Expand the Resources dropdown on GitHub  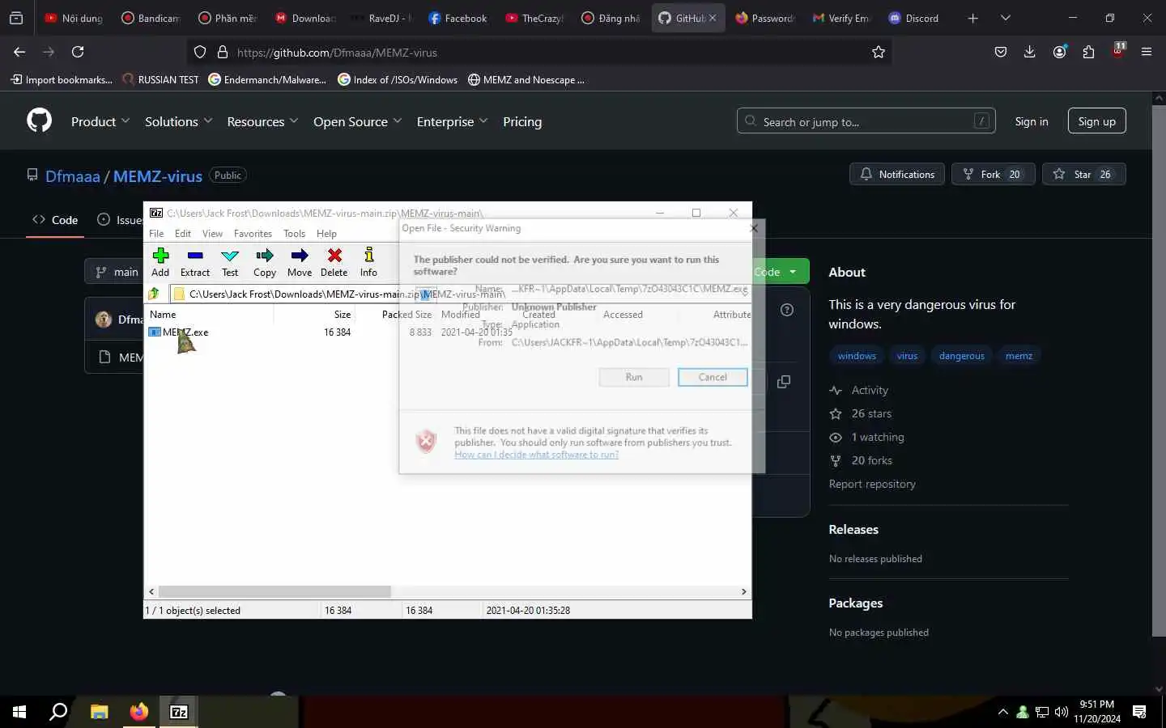pos(263,121)
